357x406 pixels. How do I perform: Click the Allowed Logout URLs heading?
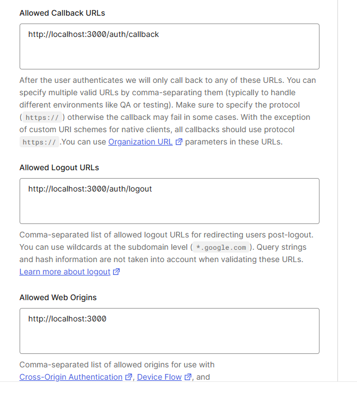click(59, 167)
